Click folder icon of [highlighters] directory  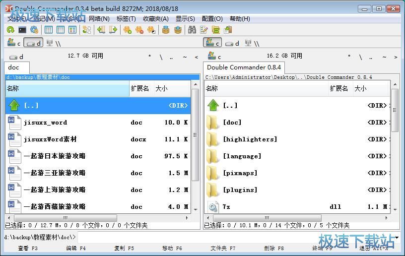click(213, 139)
